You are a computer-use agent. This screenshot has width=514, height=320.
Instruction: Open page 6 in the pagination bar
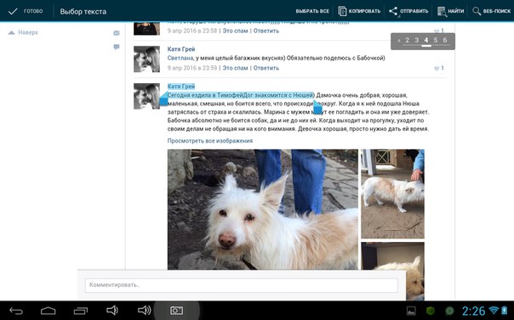tap(445, 40)
